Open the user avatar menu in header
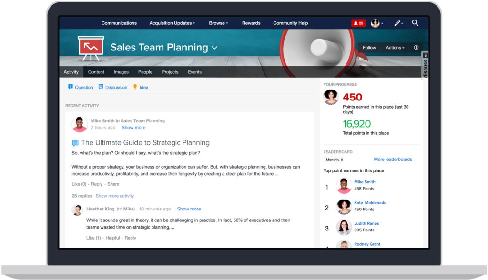The height and width of the screenshot is (280, 488). tap(377, 23)
